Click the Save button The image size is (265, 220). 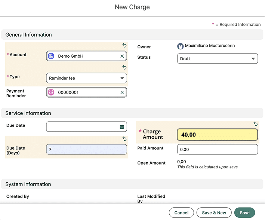click(244, 213)
